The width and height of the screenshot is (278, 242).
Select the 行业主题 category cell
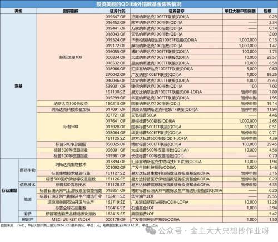point(9,190)
